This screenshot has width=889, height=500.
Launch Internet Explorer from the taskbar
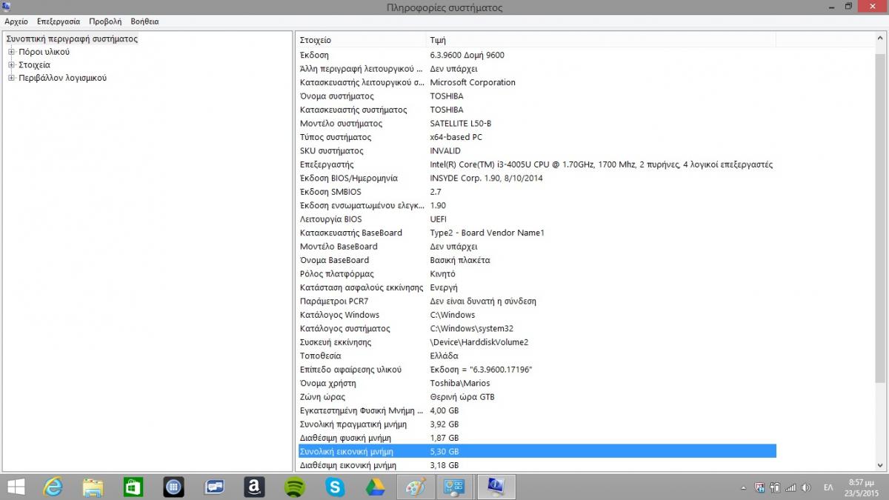tap(53, 487)
